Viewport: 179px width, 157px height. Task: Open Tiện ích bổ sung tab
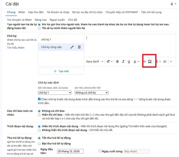click(151, 12)
